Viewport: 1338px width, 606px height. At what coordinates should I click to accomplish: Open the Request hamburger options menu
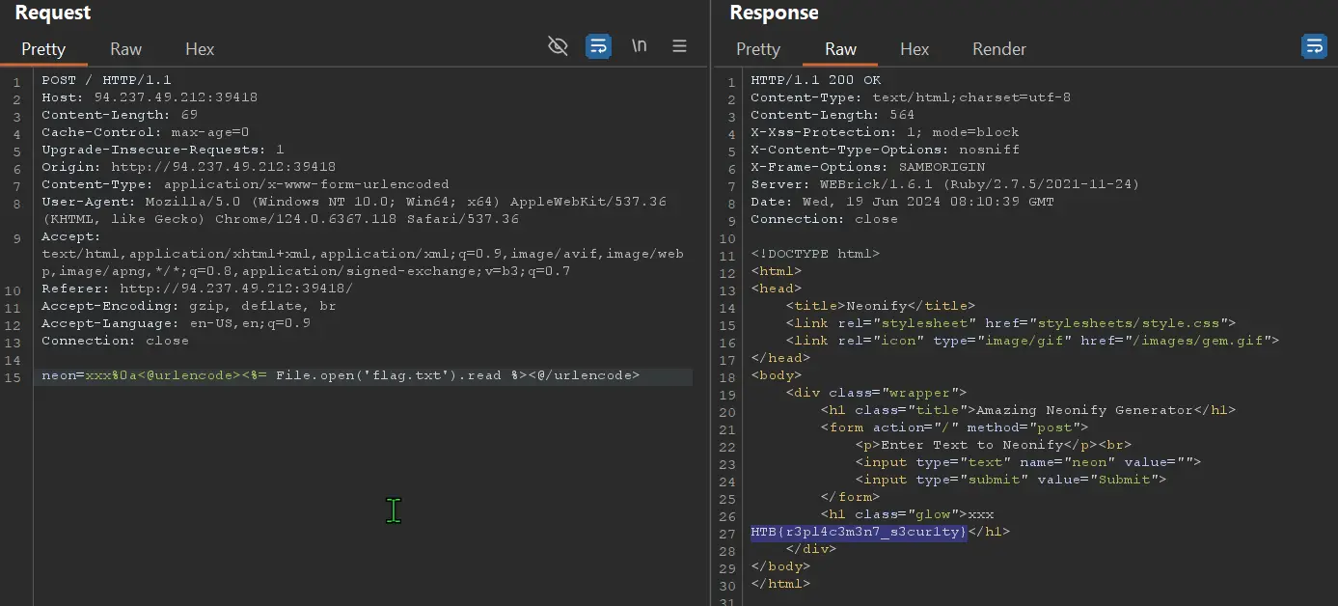(x=679, y=46)
